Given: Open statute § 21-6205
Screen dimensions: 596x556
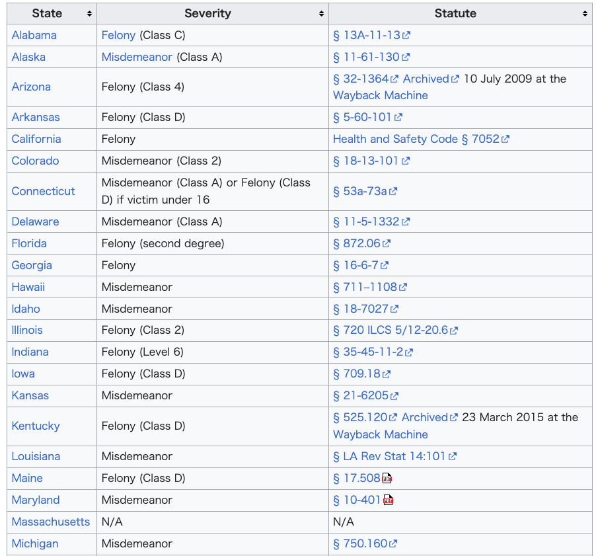Looking at the screenshot, I should point(361,395).
